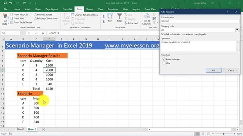Screen dimensions: 243x136
Task: Open Queries & Connections pane
Action: 85,15
